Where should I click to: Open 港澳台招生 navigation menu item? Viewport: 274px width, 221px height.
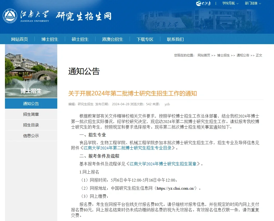(x=112, y=39)
